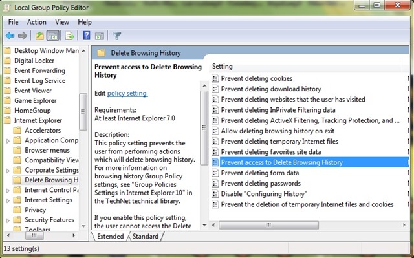Toggle the Show/Hide Action Pane icon

point(100,36)
